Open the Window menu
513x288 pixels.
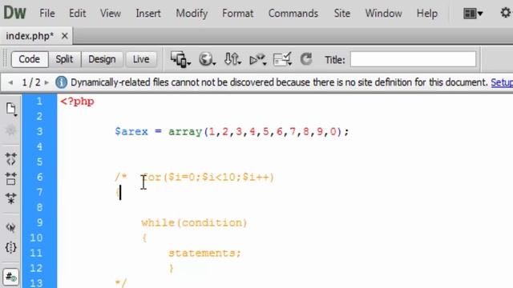pos(383,14)
